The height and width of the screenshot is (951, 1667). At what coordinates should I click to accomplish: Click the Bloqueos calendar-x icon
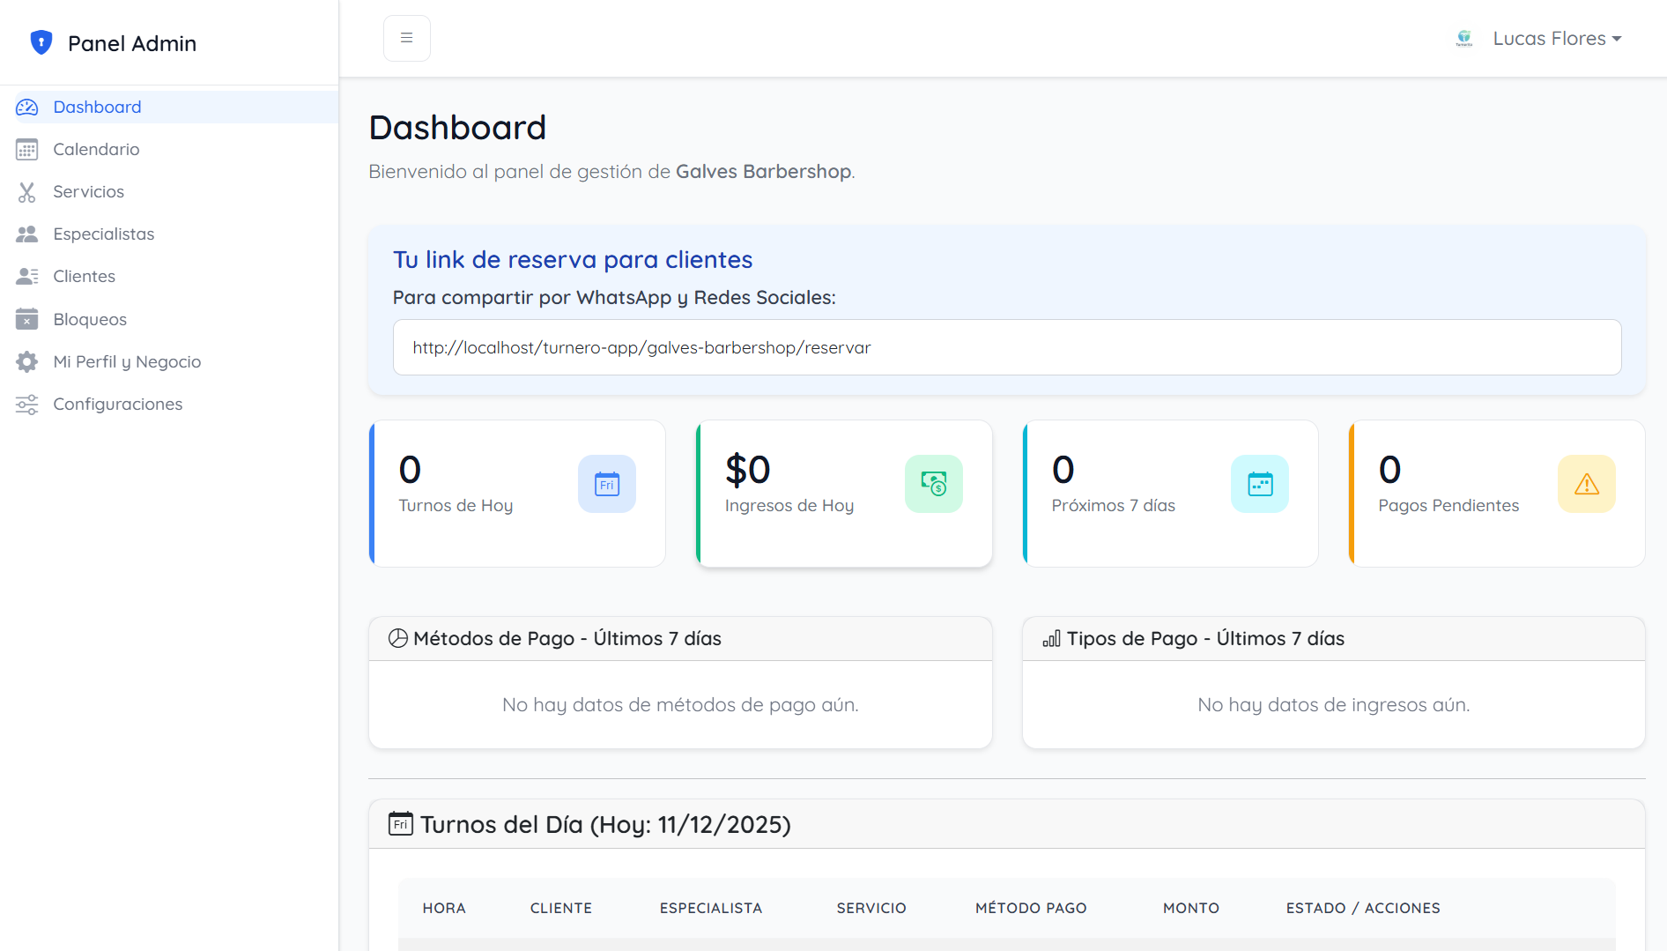pos(27,319)
